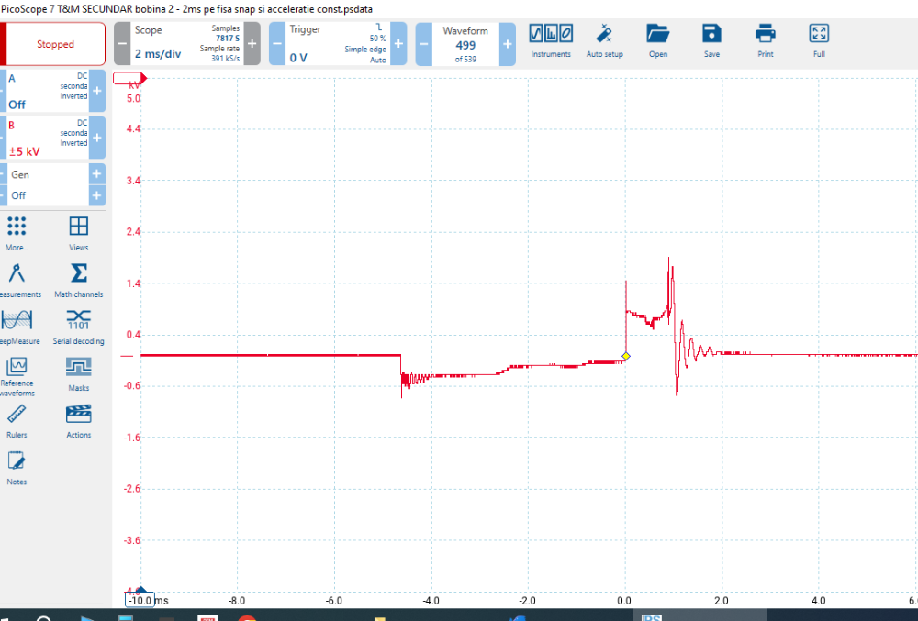This screenshot has width=918, height=621.
Task: Open the Rulers tool
Action: pos(17,421)
